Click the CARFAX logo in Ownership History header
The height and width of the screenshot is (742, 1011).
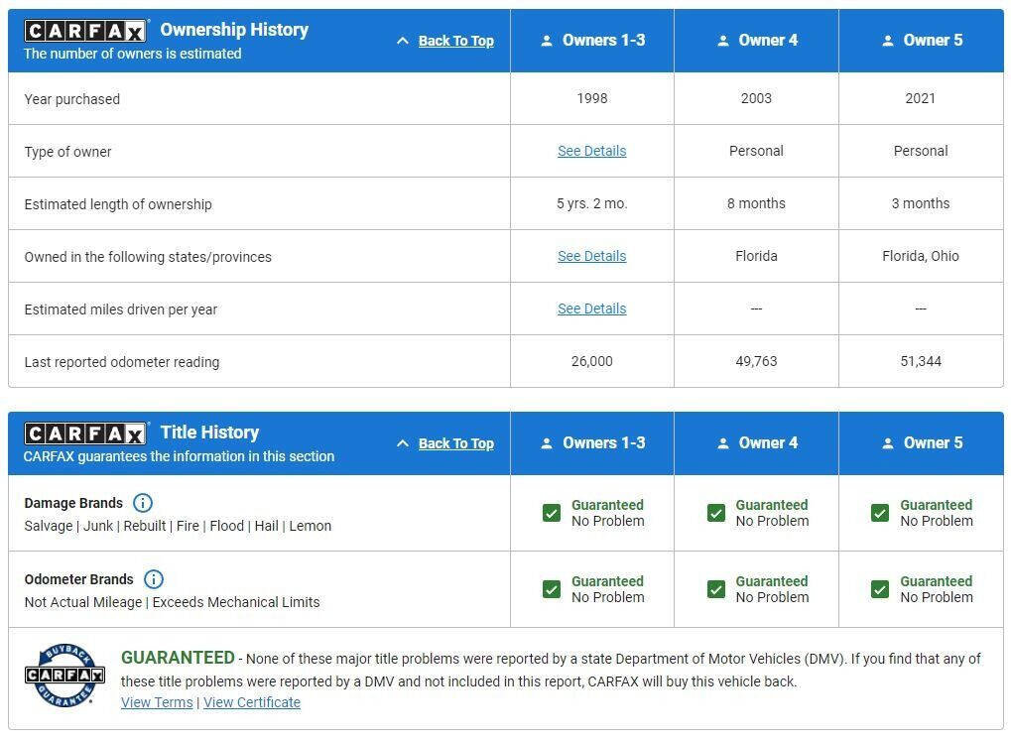(85, 32)
